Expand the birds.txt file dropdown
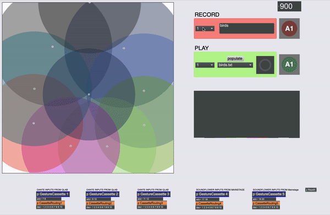 pyautogui.click(x=235, y=65)
